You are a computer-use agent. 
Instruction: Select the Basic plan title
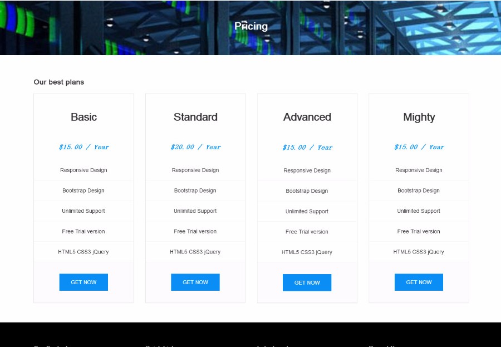pos(83,117)
